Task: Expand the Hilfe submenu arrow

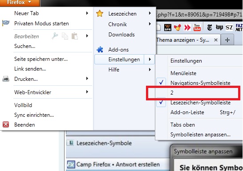Action: click(150, 70)
